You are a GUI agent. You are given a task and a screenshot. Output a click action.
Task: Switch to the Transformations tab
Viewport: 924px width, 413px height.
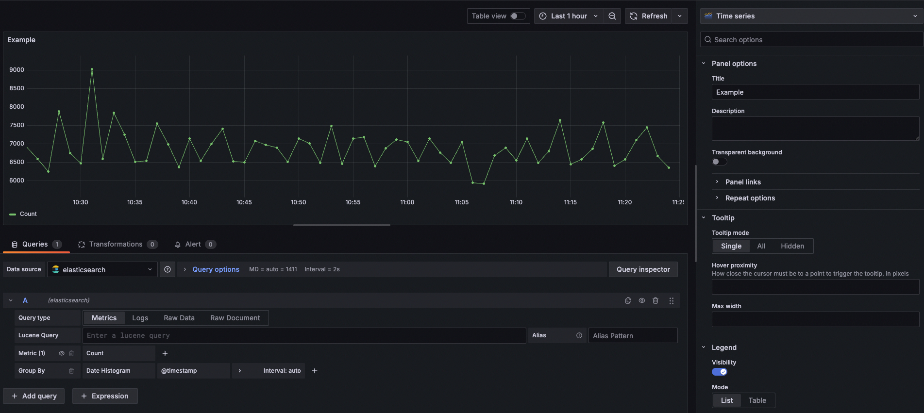(116, 244)
